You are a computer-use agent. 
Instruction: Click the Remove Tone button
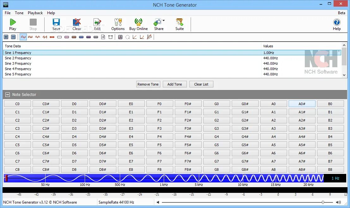(x=148, y=84)
